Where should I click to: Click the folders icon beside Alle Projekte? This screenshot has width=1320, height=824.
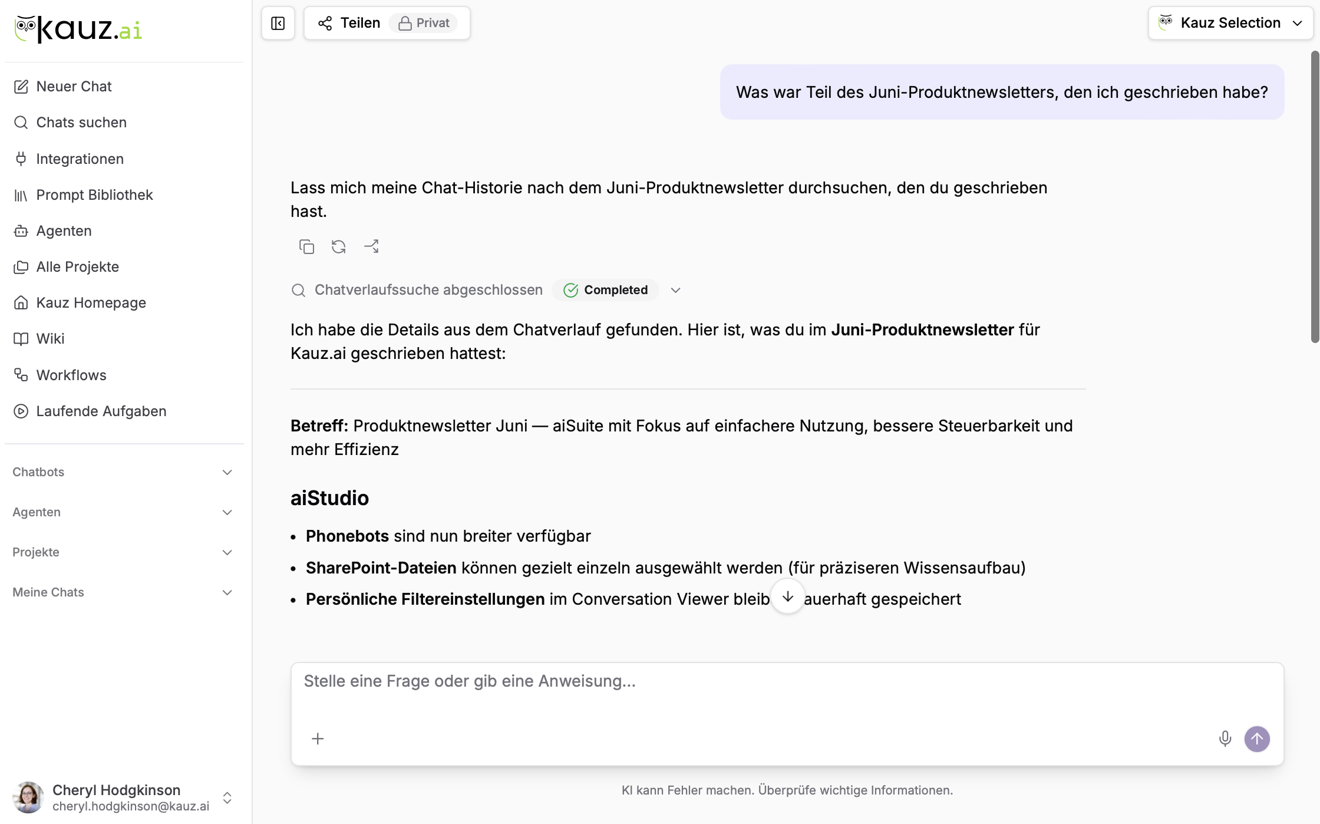point(21,267)
